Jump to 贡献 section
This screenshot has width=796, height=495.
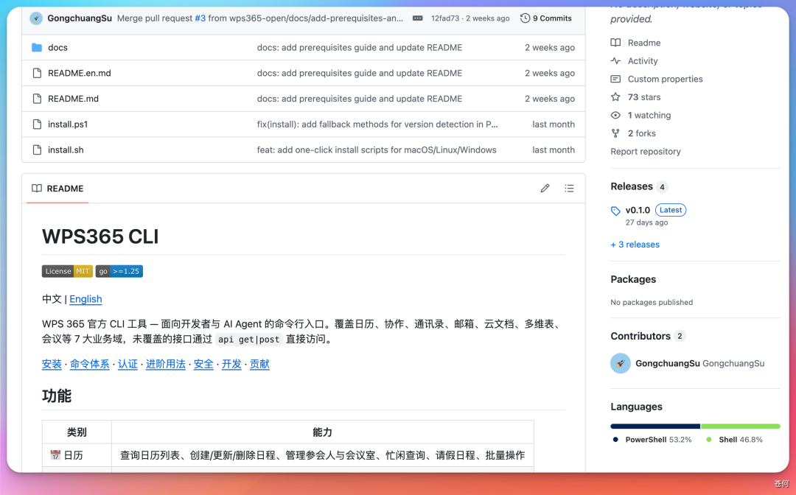click(x=259, y=364)
